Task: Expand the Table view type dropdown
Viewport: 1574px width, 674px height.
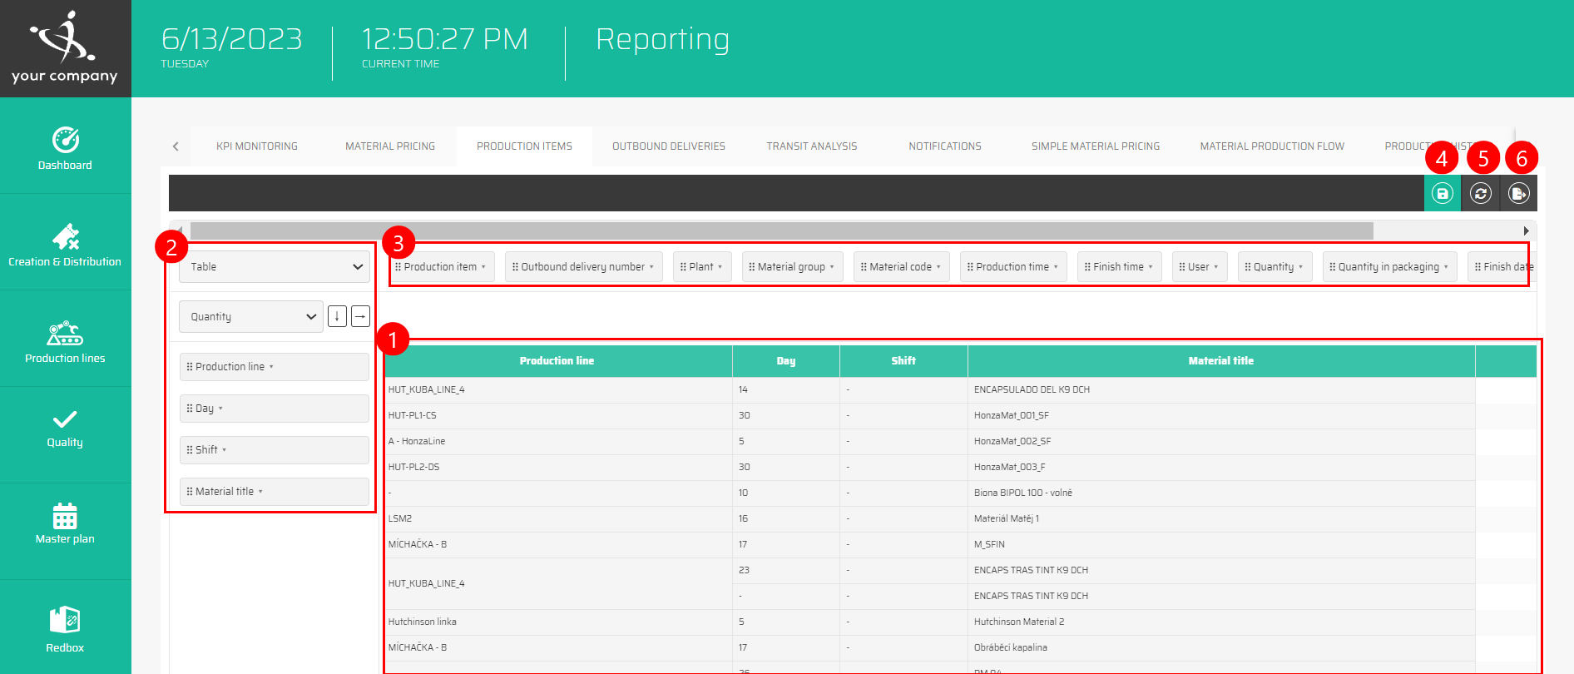Action: coord(274,267)
